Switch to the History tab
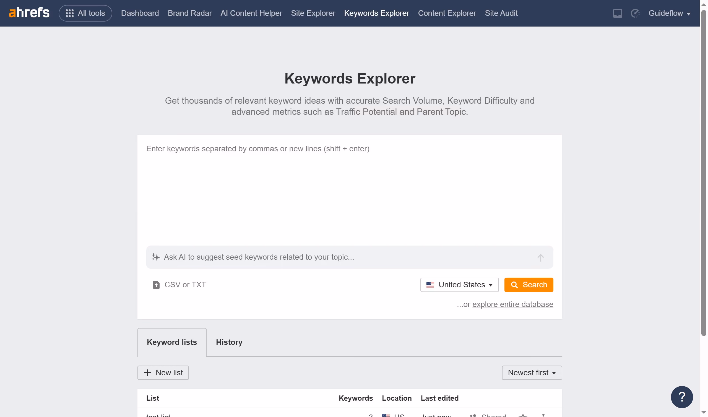This screenshot has height=417, width=708. tap(229, 342)
